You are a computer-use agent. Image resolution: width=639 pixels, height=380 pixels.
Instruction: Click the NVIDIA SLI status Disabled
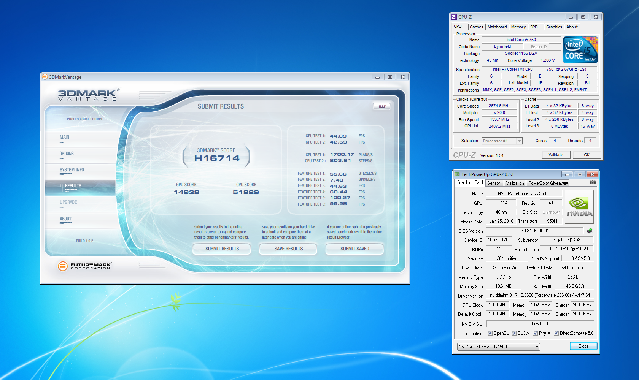tap(540, 324)
